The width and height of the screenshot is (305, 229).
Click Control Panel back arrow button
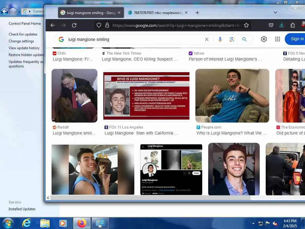(x=4, y=12)
